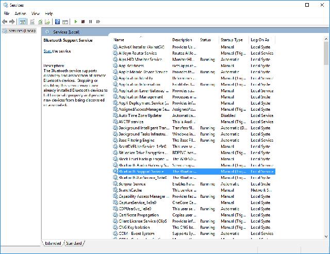Click the gear icon of Bluetooth Support Service
The width and height of the screenshot is (330, 254).
click(x=115, y=171)
